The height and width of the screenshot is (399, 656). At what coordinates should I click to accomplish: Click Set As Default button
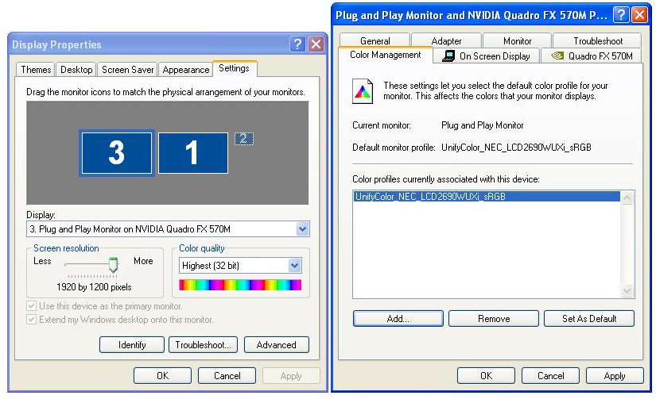pyautogui.click(x=589, y=318)
